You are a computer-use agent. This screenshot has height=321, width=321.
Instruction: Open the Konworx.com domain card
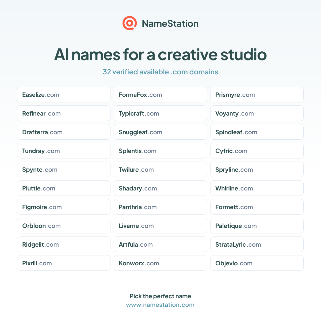tap(160, 263)
